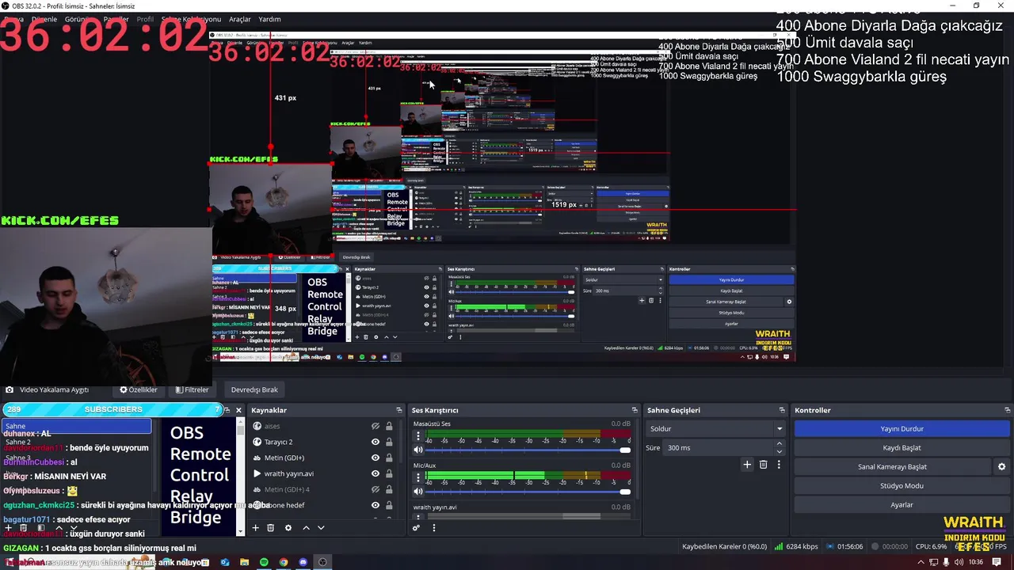Hide the abone hedef source
1014x570 pixels.
point(375,505)
